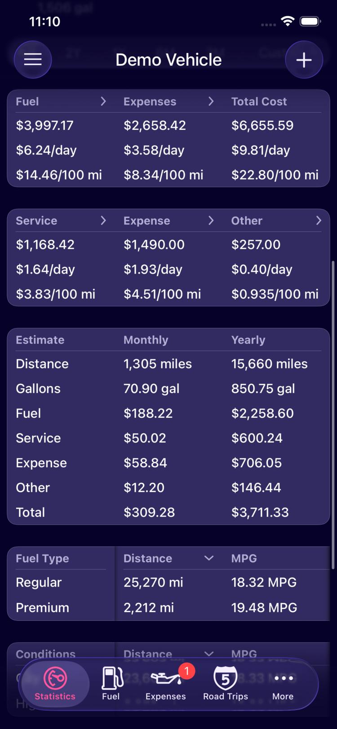Open the Conditions Distance dropdown
337x729 pixels.
click(x=209, y=654)
